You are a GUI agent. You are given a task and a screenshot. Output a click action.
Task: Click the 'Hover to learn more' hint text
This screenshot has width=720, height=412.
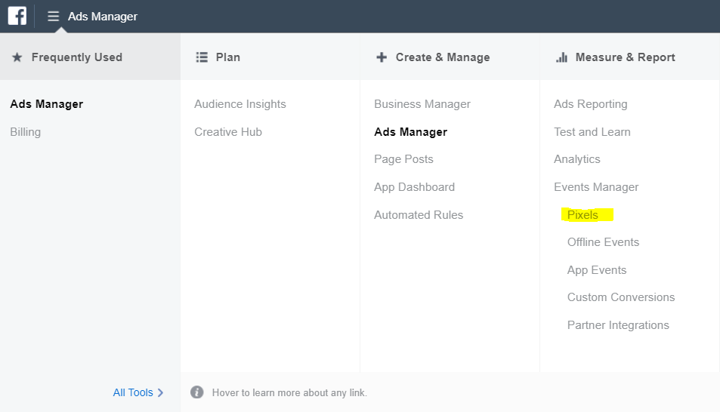pos(289,392)
